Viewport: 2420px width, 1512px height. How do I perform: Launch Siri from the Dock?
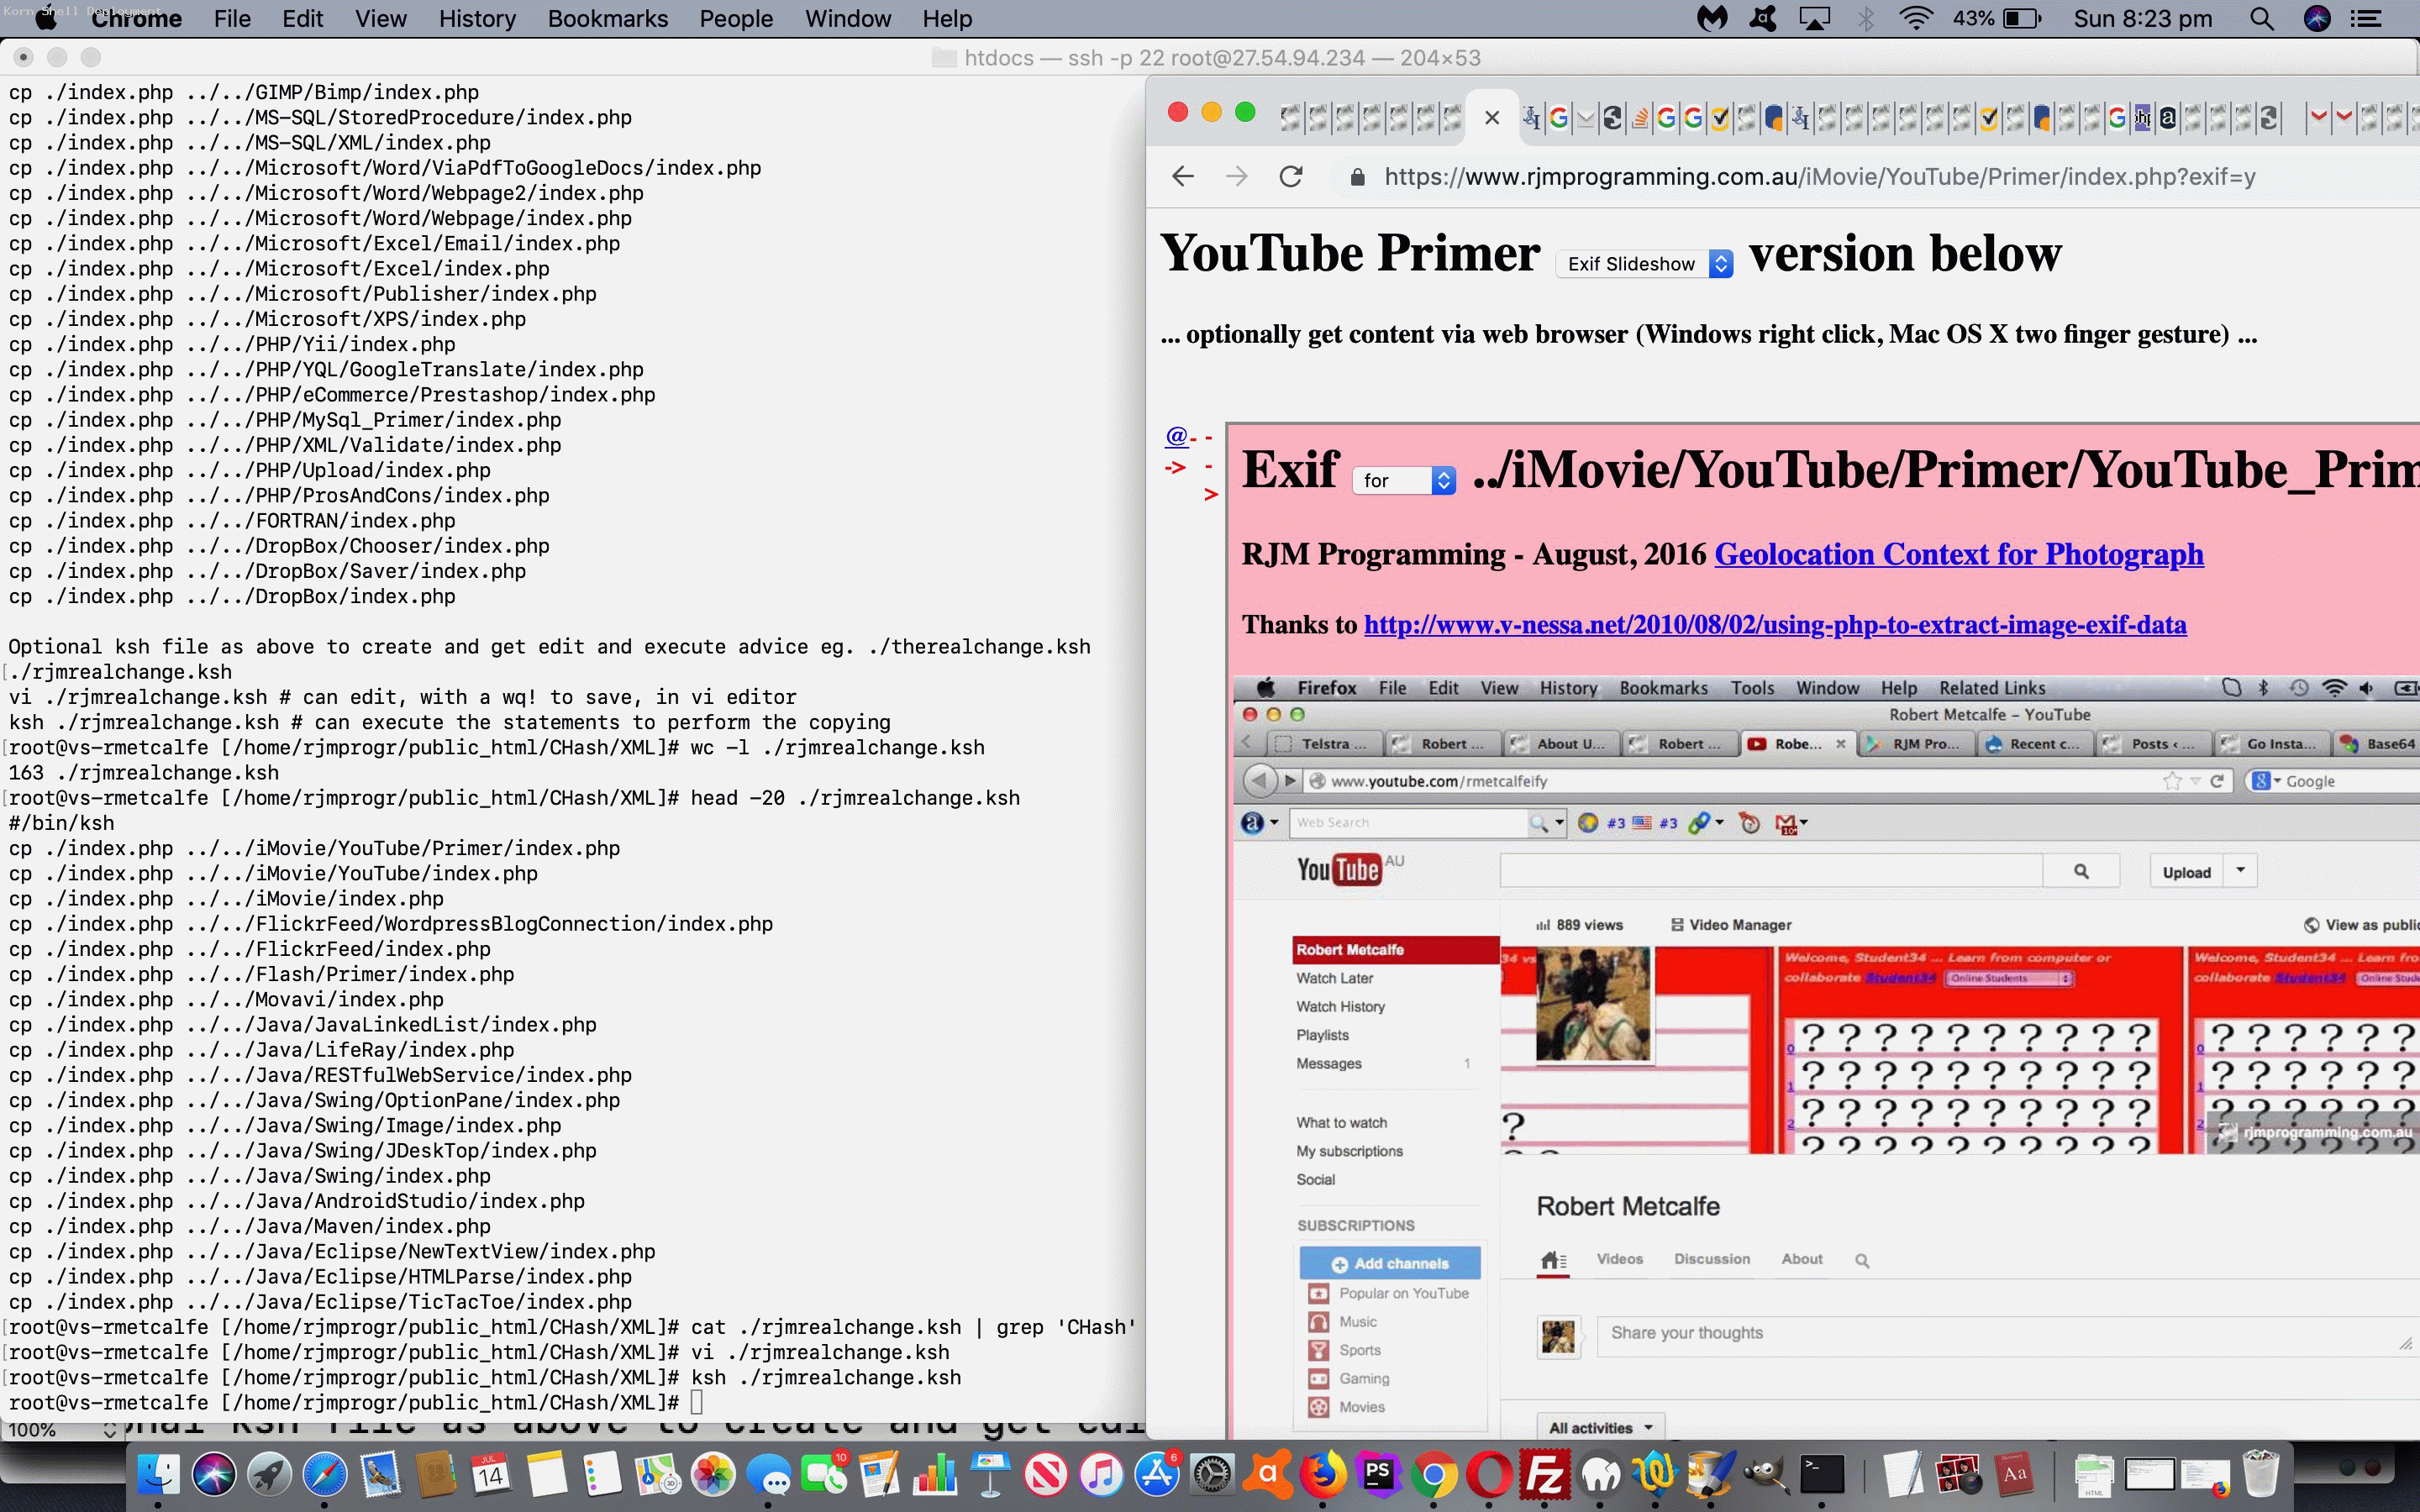point(213,1474)
